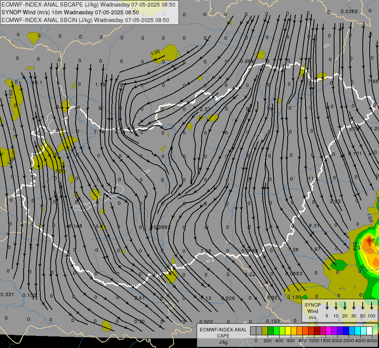Click the 3.74 value on the map
The width and height of the screenshot is (379, 348).
pyautogui.click(x=353, y=129)
